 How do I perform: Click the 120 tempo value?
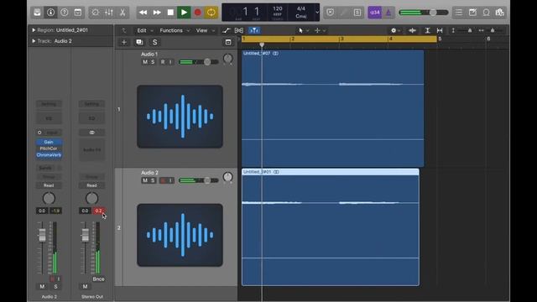(278, 9)
